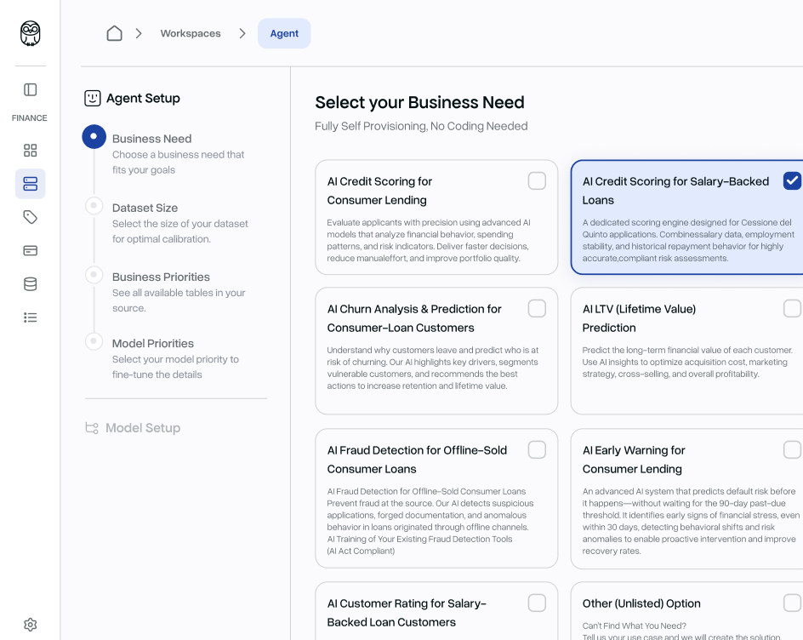Expand the Workspaces breadcrumb chevron
Viewport: 803px width, 640px height.
click(242, 33)
